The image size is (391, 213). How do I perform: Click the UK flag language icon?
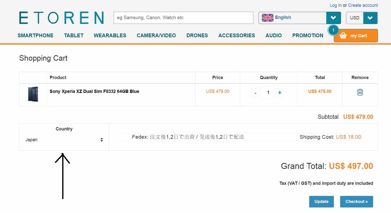[267, 18]
